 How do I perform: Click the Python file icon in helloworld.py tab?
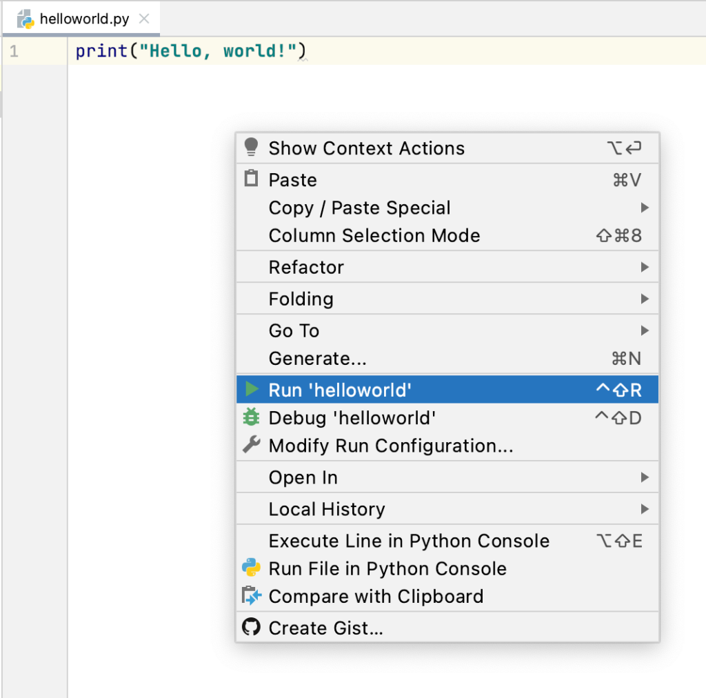point(26,19)
